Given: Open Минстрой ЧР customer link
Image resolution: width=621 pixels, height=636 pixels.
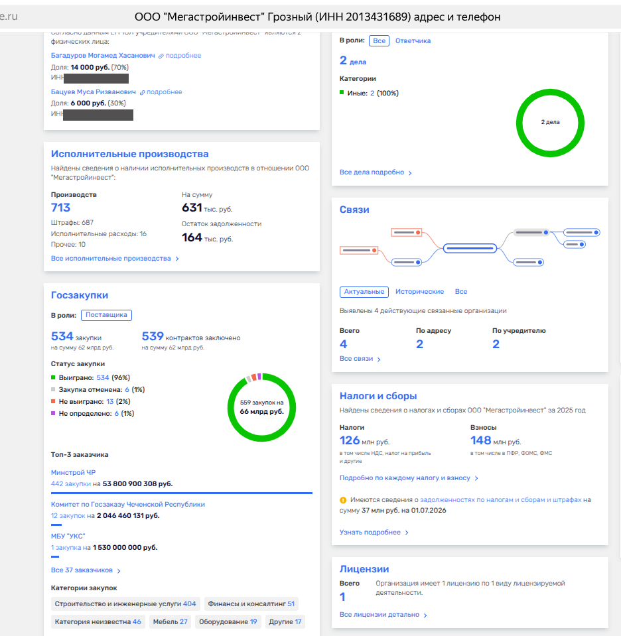Looking at the screenshot, I should pos(73,473).
